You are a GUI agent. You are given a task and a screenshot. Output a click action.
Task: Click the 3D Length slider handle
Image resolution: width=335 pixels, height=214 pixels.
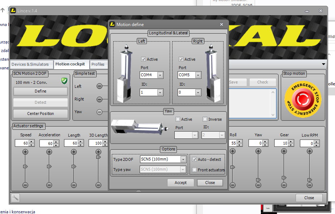98,157
